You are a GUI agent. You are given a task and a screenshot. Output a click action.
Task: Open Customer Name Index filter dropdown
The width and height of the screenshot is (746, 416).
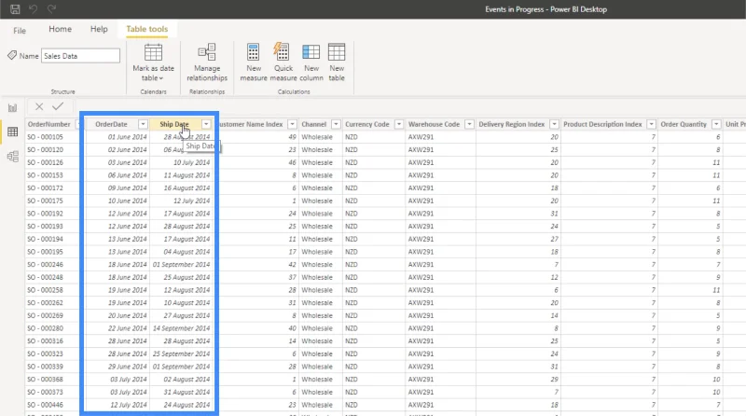point(292,124)
